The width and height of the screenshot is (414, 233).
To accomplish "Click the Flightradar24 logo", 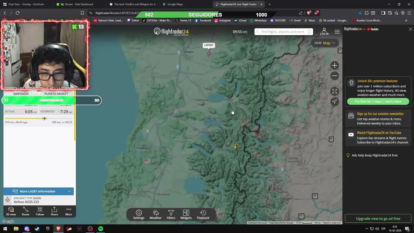I will pos(171,32).
